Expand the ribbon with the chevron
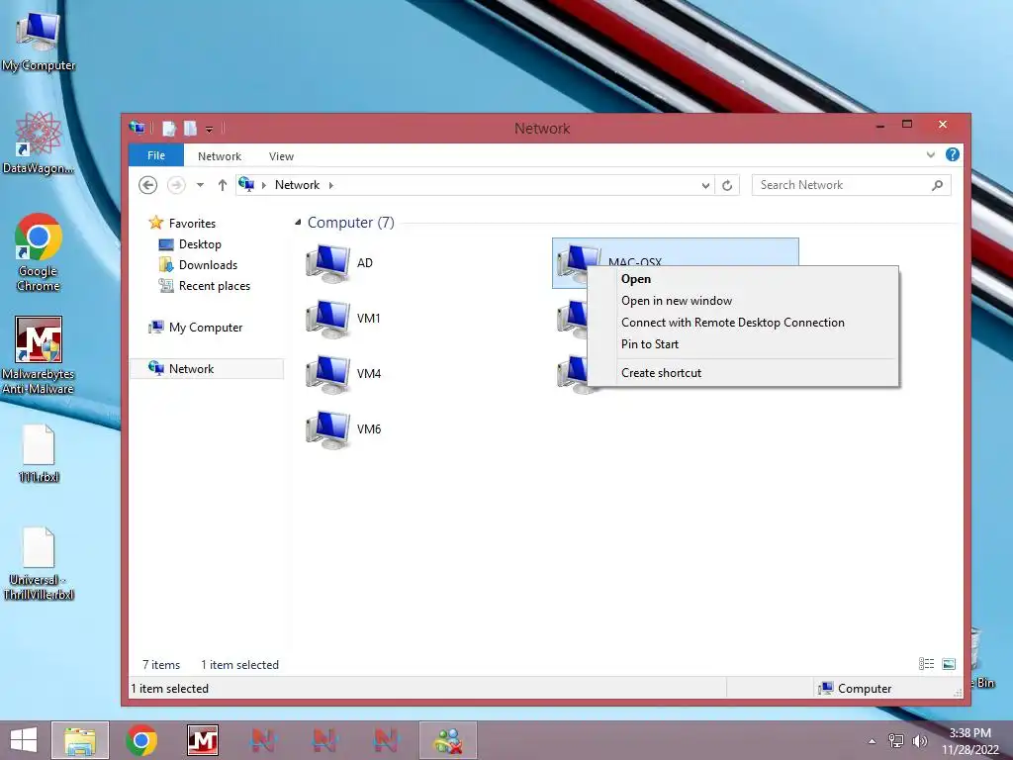Image resolution: width=1013 pixels, height=760 pixels. (930, 155)
